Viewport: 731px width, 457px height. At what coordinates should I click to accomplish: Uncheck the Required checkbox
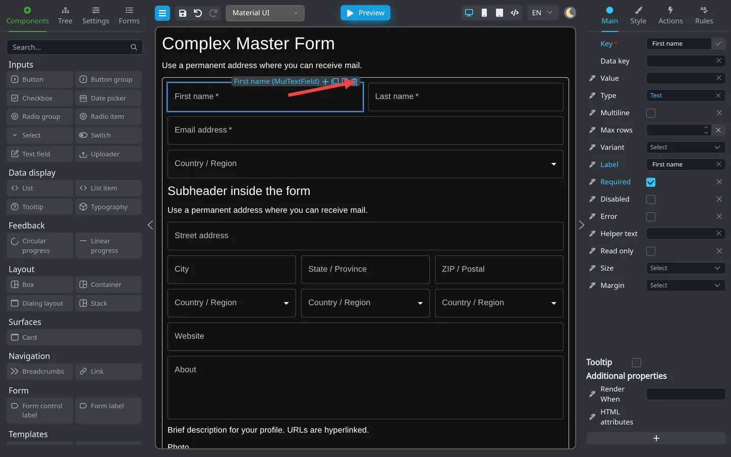click(x=651, y=182)
